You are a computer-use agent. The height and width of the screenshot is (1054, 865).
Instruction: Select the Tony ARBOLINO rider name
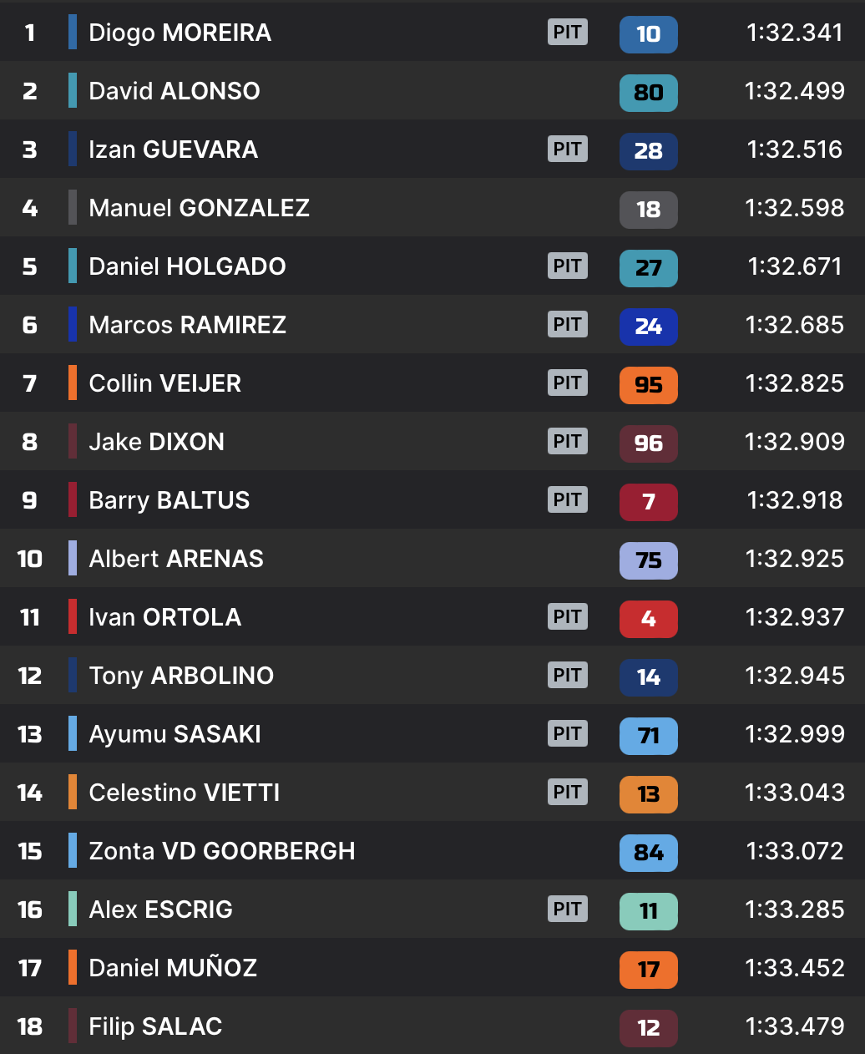pos(181,676)
